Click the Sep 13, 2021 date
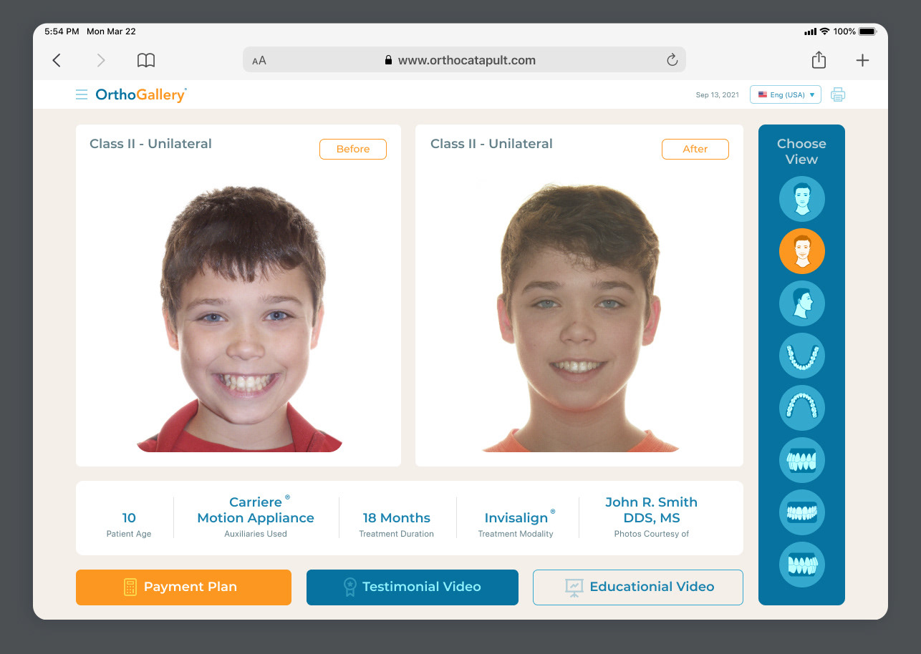 coord(717,95)
